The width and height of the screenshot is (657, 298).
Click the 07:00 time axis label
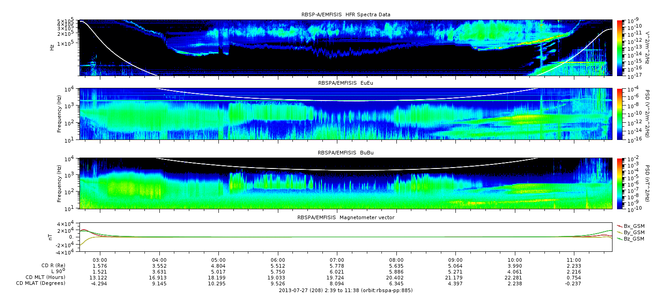[x=337, y=260]
